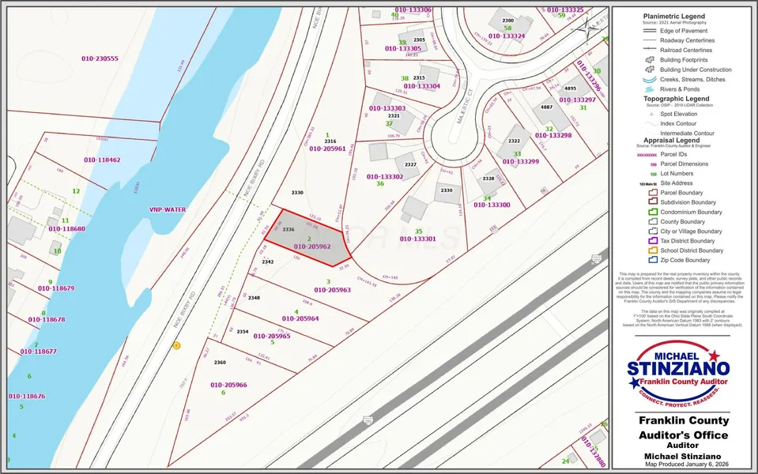Click the Building Under Construction legend icon
The width and height of the screenshot is (758, 474).
[649, 69]
